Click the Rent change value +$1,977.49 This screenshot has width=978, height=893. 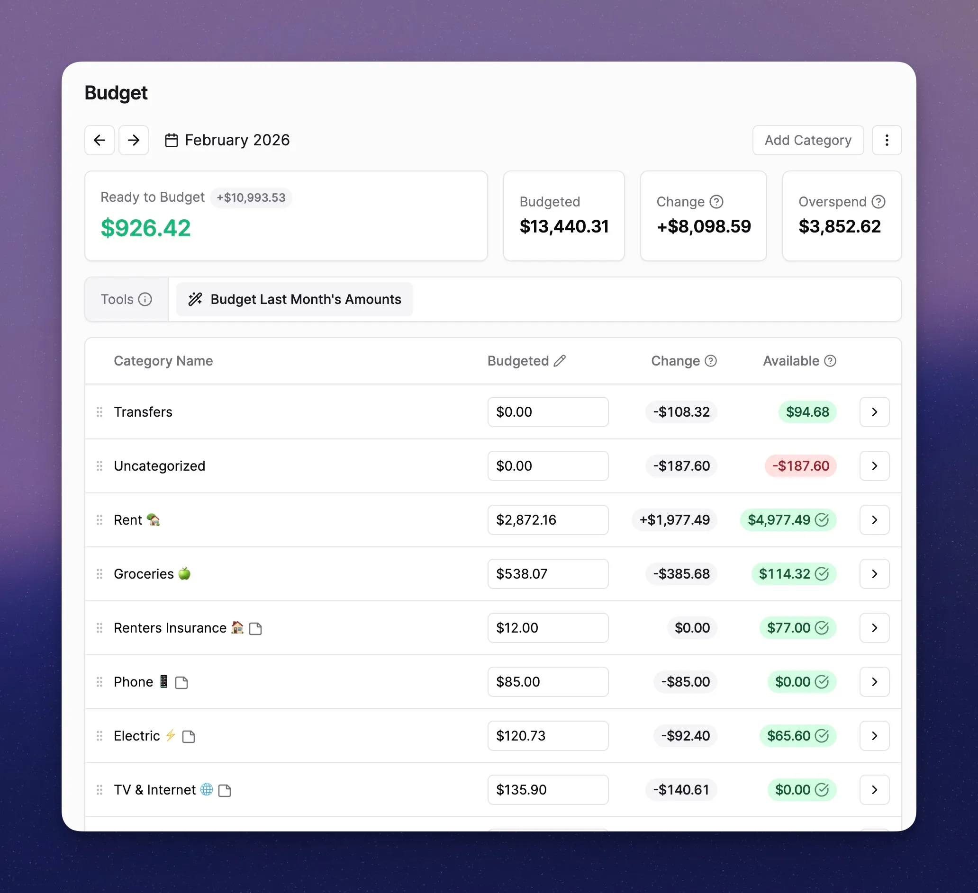point(674,520)
